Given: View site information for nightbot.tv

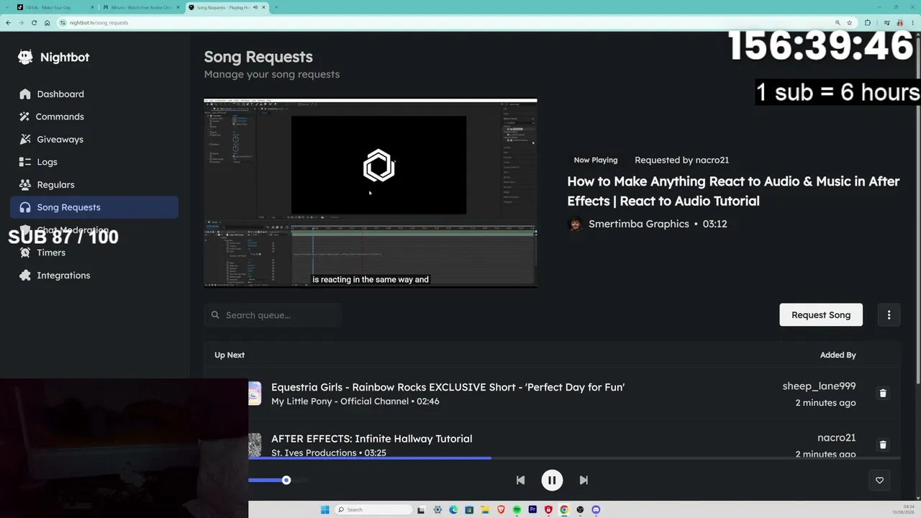Looking at the screenshot, I should (x=63, y=22).
